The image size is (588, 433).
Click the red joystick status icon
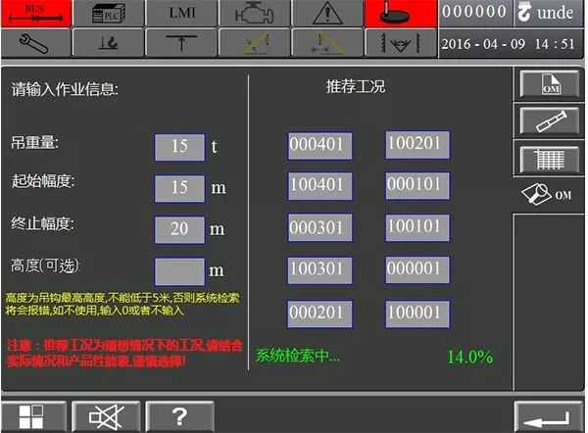coord(401,14)
